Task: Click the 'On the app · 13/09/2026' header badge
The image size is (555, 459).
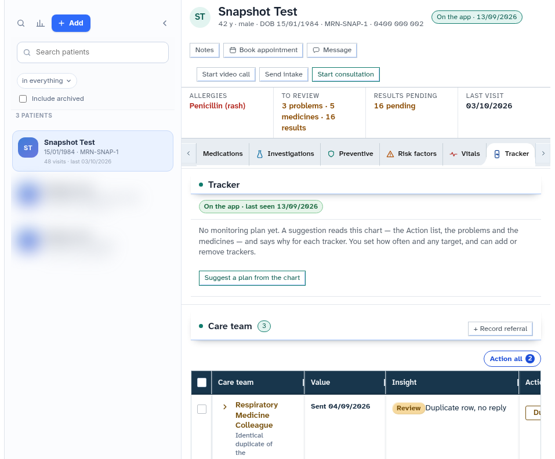Action: 477,17
